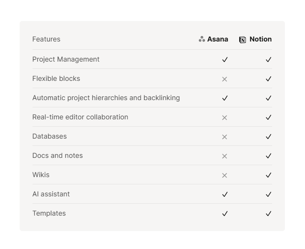
Task: Click the Docs and notes row label
Action: click(57, 156)
